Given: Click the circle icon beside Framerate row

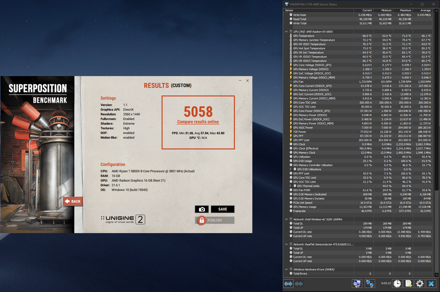Looking at the screenshot, I should tap(291, 211).
